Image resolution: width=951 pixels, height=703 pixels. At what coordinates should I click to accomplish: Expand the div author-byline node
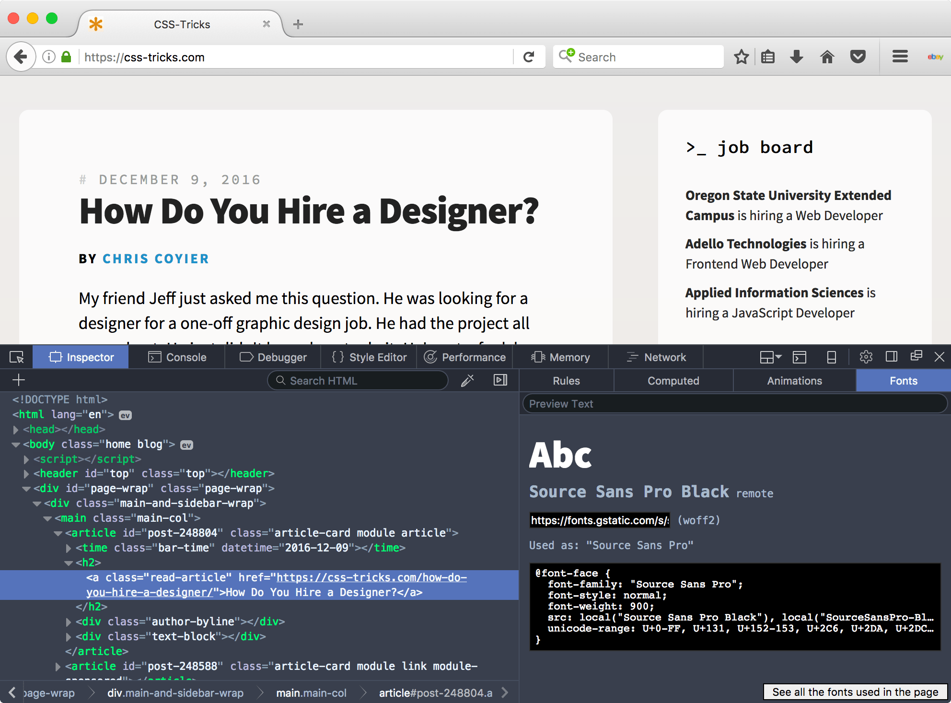click(69, 622)
